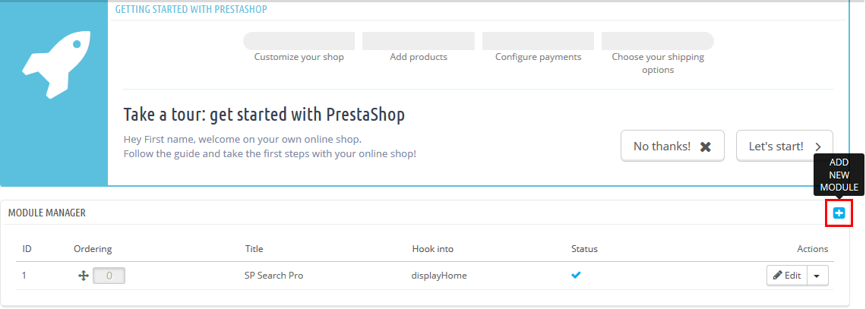Toggle the blue status checkmark for SP Search Pro
Image resolution: width=866 pixels, height=309 pixels.
pyautogui.click(x=576, y=275)
